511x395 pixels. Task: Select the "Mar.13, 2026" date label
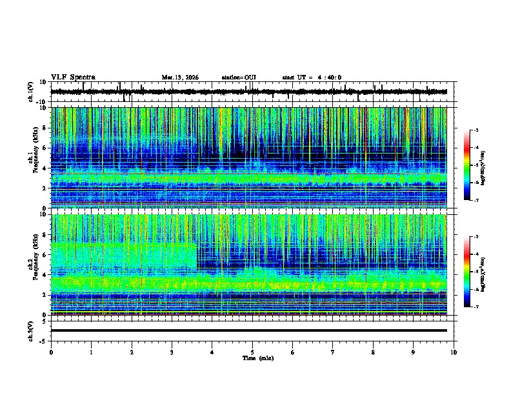(180, 77)
